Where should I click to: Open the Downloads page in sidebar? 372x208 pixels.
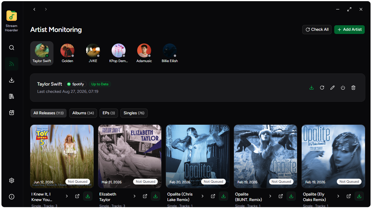tap(12, 80)
